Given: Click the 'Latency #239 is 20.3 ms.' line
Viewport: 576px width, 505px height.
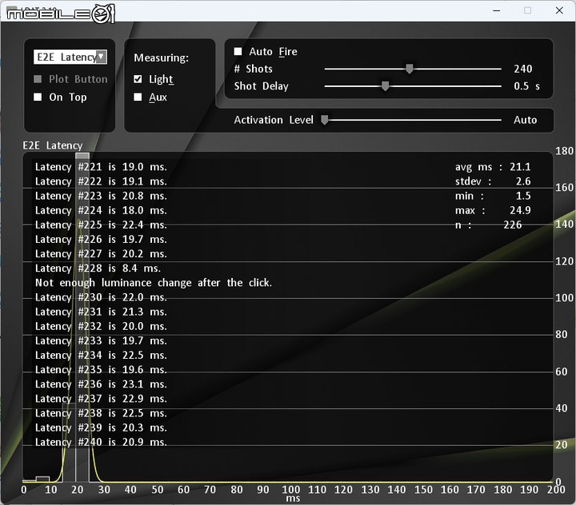Looking at the screenshot, I should pyautogui.click(x=101, y=428).
